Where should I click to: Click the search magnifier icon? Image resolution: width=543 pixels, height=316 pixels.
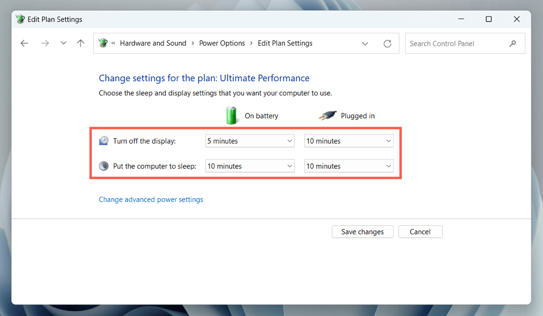point(513,43)
